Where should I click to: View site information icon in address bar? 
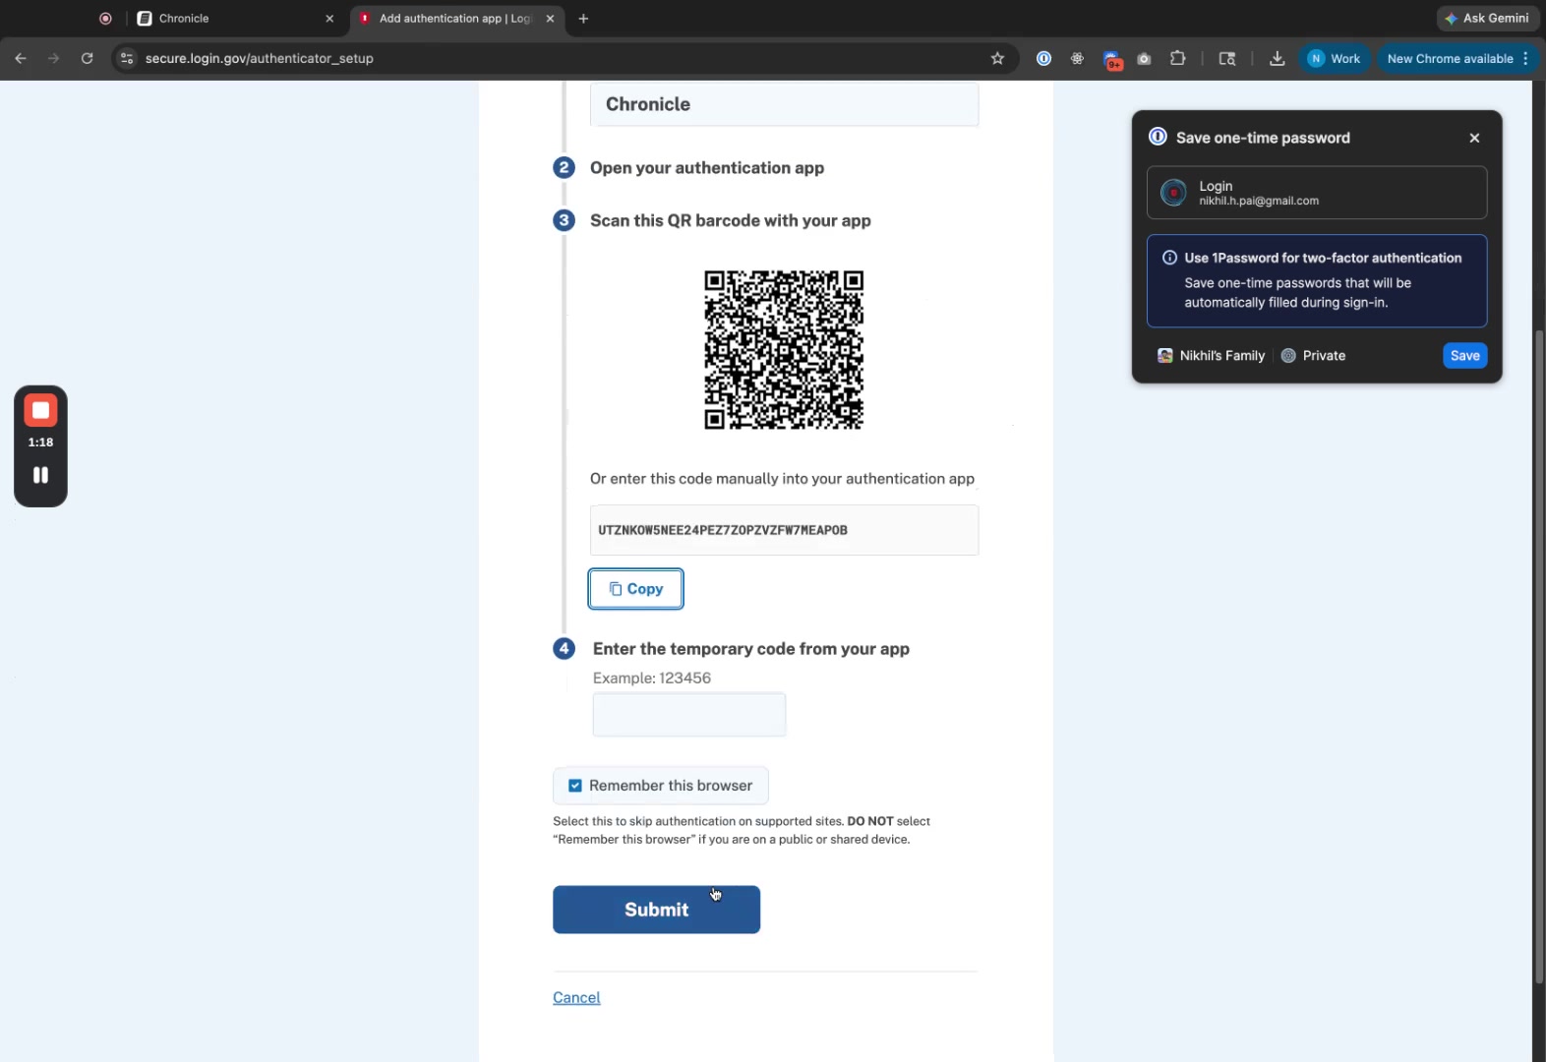point(126,58)
